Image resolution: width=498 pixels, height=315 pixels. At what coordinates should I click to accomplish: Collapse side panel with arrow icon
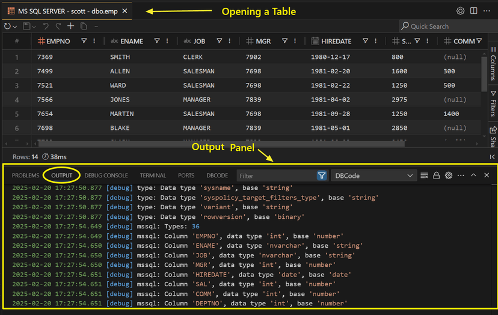tap(492, 157)
